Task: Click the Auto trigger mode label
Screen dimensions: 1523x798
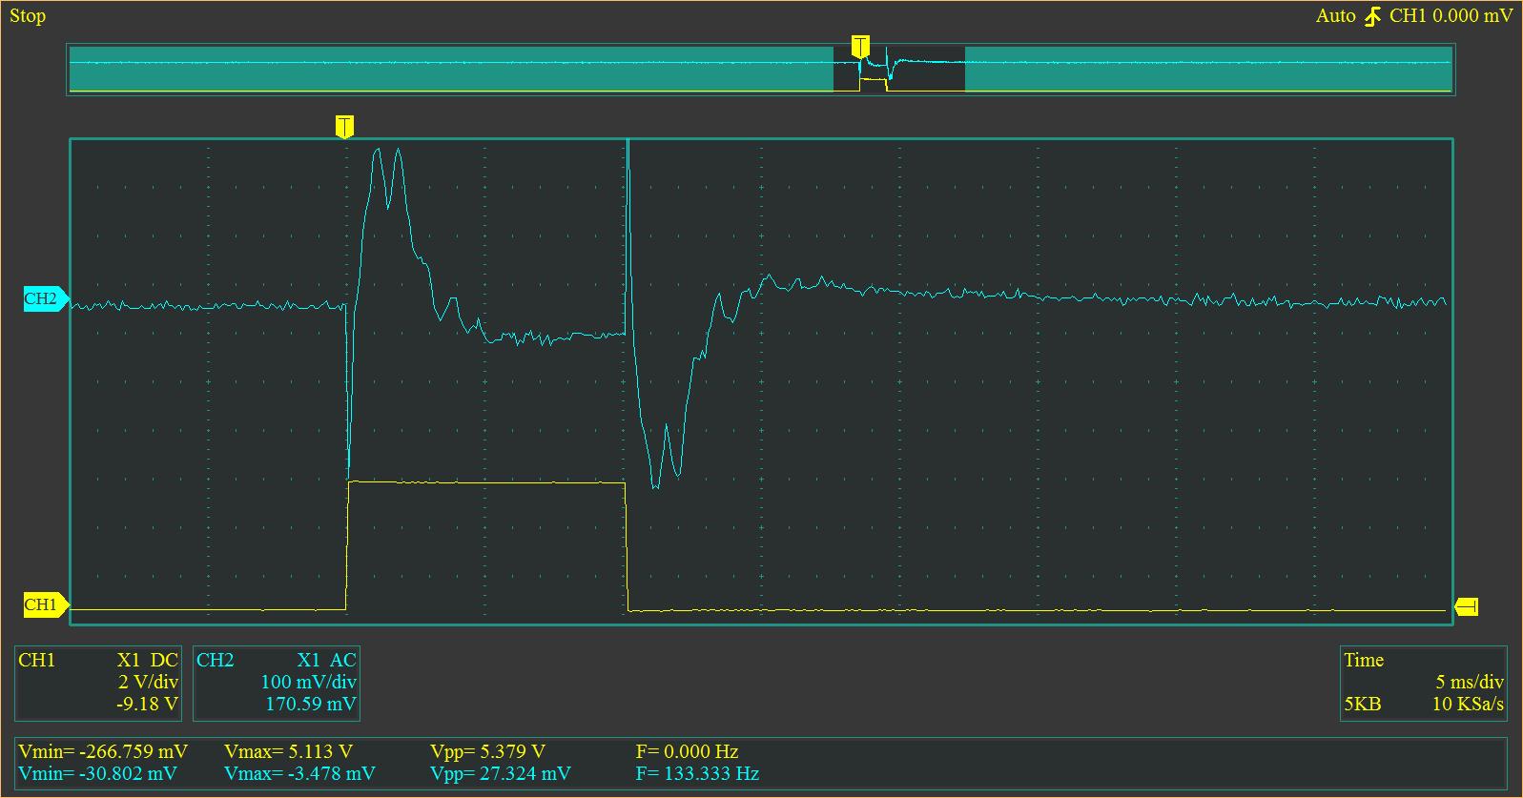Action: click(1335, 16)
